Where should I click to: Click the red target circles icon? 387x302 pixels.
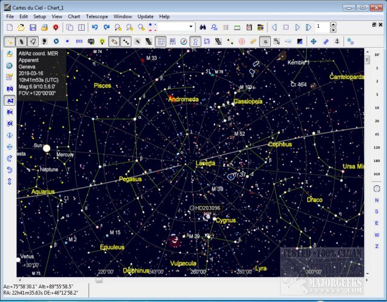pos(242,42)
